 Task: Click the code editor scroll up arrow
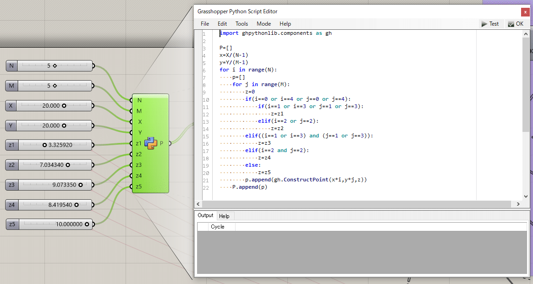526,34
